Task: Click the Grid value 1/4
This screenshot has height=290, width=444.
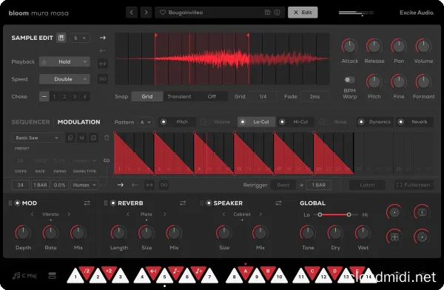Action: pos(263,97)
